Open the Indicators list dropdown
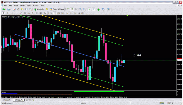The width and height of the screenshot is (183, 105). click(99, 9)
